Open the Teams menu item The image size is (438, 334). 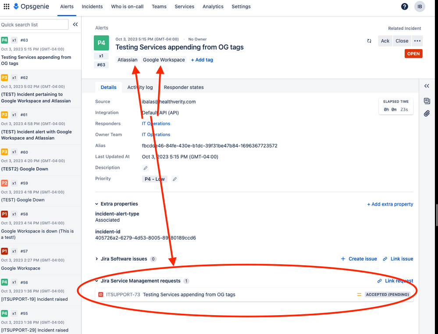click(159, 7)
